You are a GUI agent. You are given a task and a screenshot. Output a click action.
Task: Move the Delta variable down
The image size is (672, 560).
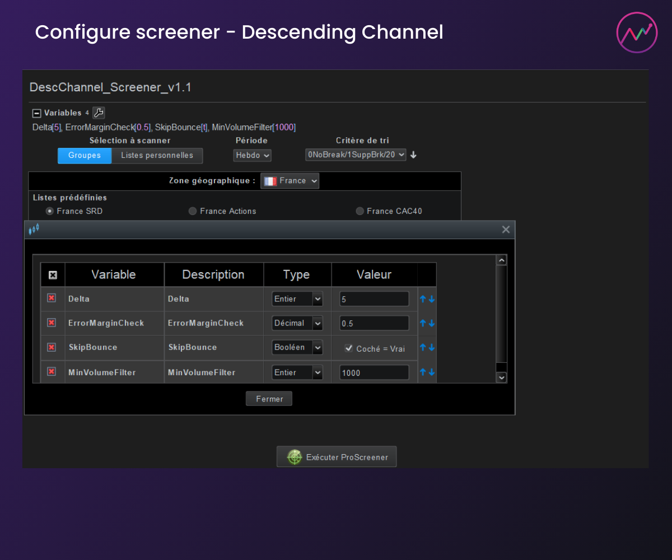432,299
